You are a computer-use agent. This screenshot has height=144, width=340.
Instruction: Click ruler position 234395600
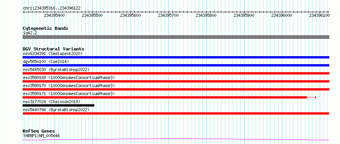[x=130, y=15]
